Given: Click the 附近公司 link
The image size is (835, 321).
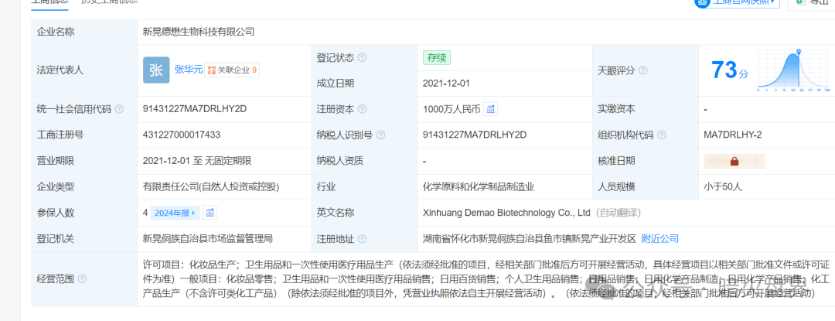Looking at the screenshot, I should coord(660,238).
